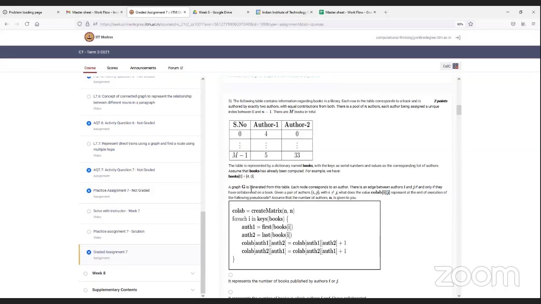The image size is (541, 304).
Task: Open the browser hamburger menu
Action: (533, 24)
